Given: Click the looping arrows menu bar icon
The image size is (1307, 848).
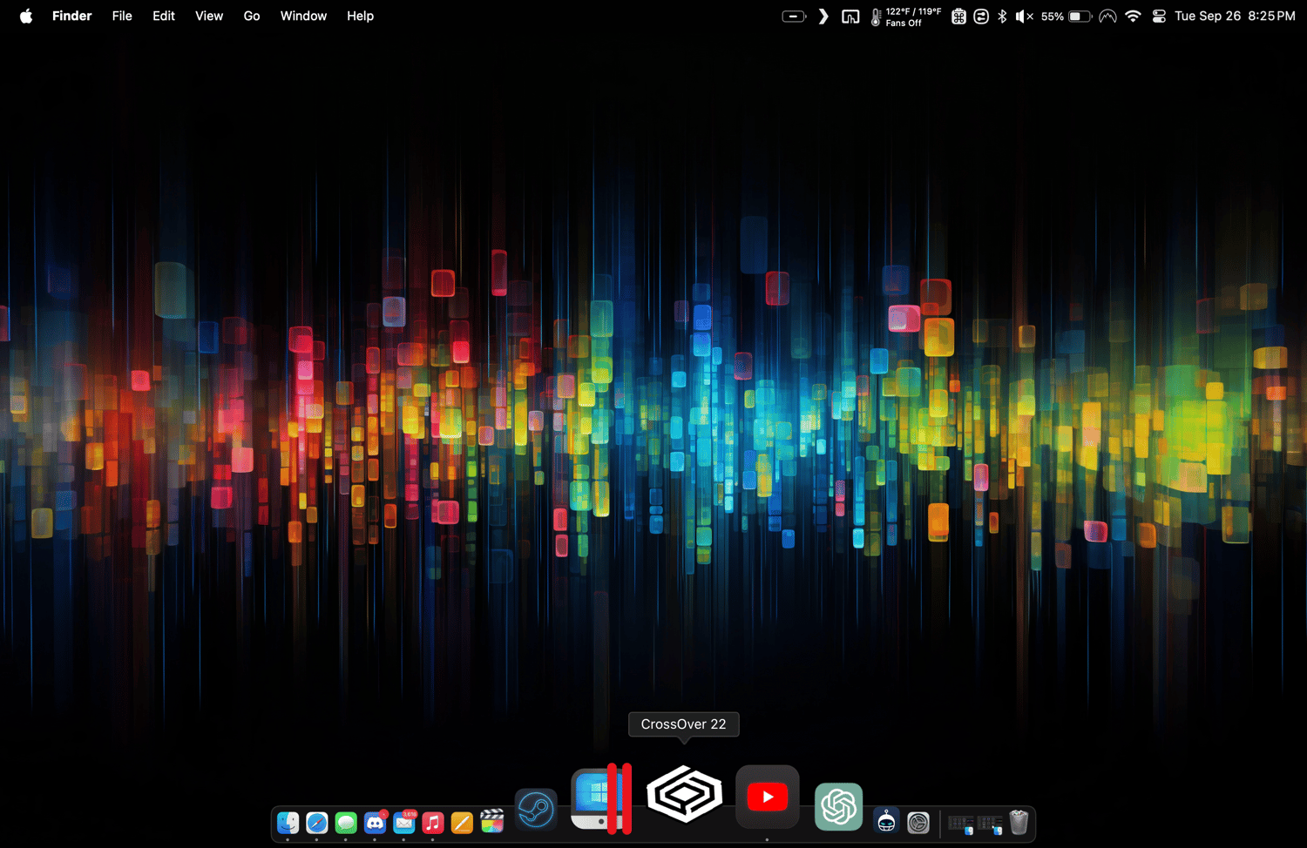Looking at the screenshot, I should click(x=981, y=16).
